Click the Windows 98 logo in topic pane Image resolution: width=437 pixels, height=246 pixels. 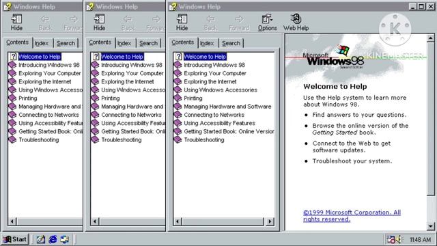(333, 57)
